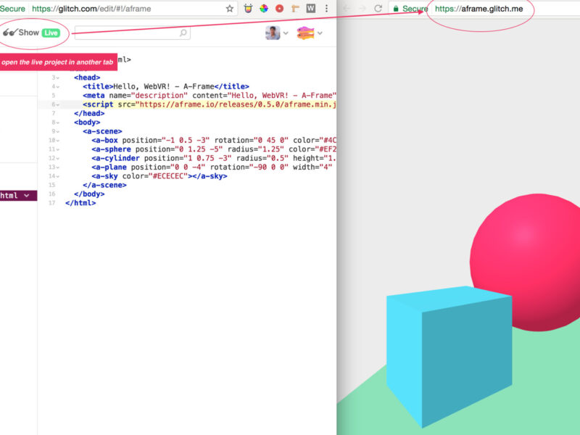Open the html file dropdown in sidebar
Viewport: 580px width, 435px height.
[27, 195]
